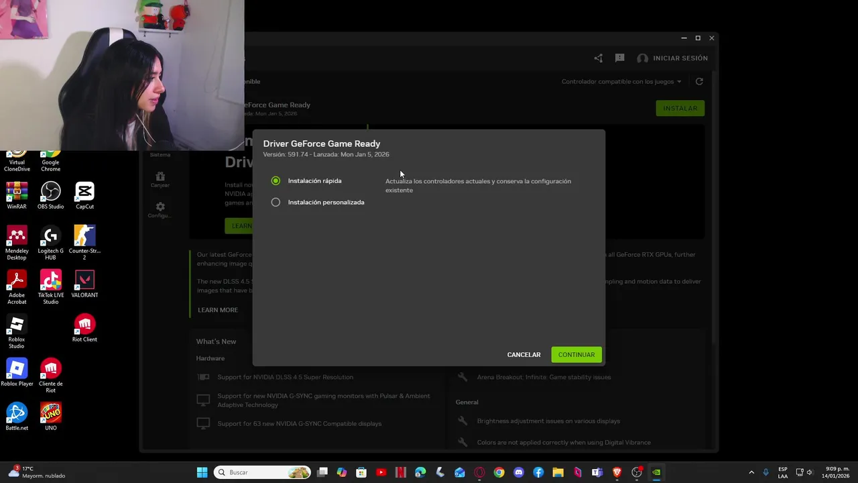The image size is (858, 483).
Task: Open the Task View taskbar icon
Action: click(x=322, y=472)
